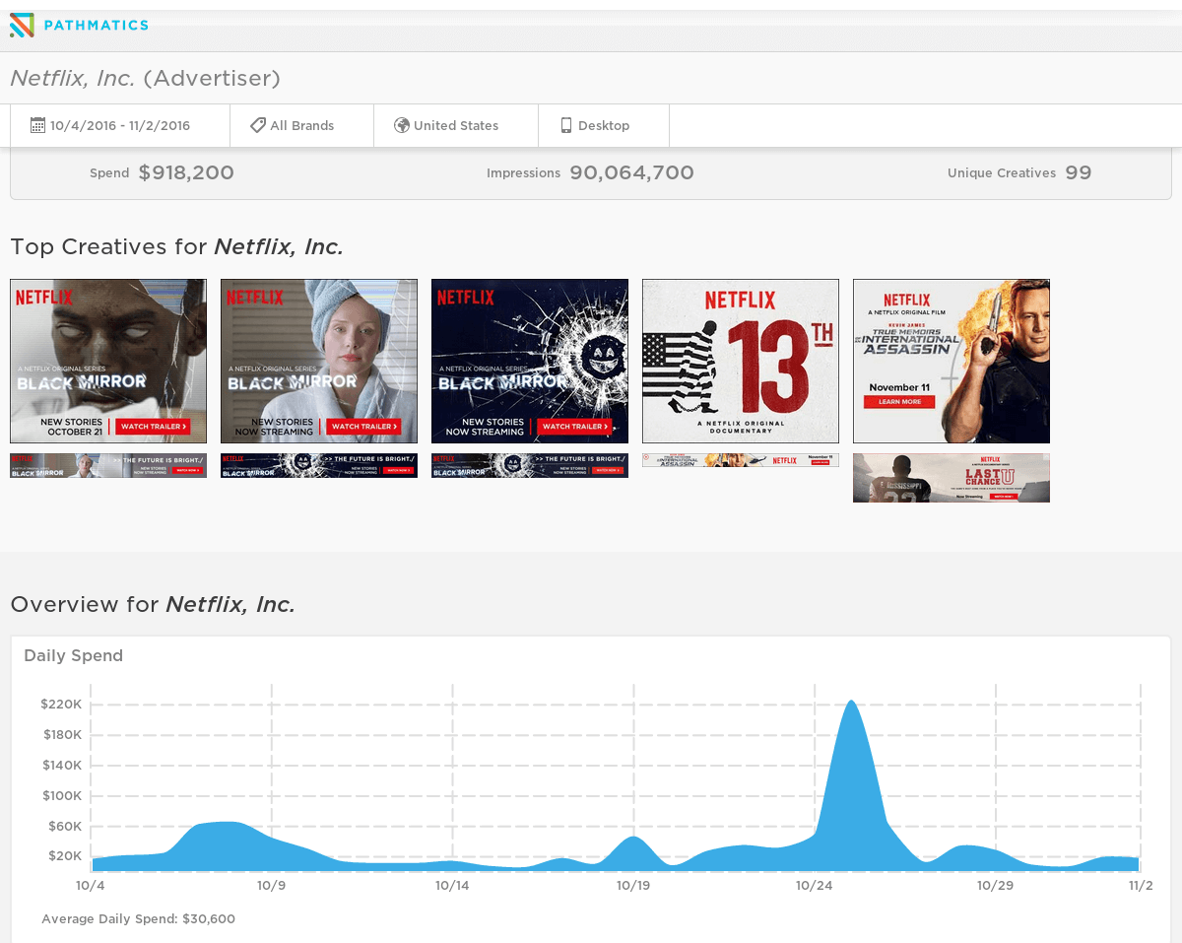The width and height of the screenshot is (1182, 943).
Task: Change the 10/4/2016 - 11/2/2016 date range
Action: pos(120,125)
